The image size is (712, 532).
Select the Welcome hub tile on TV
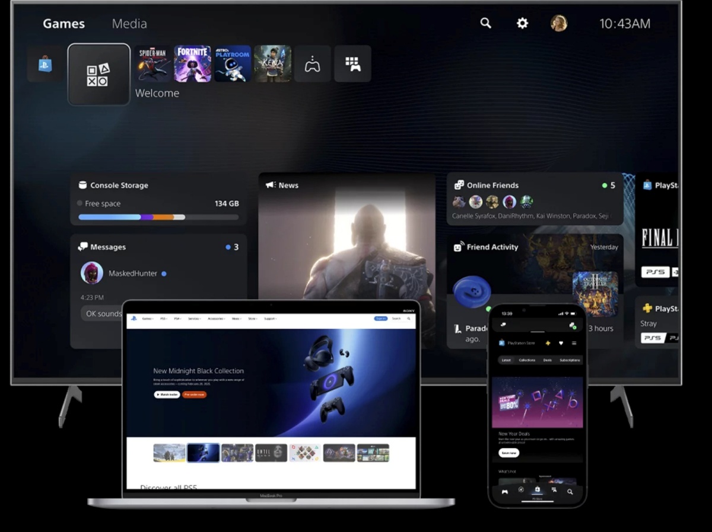(x=99, y=75)
